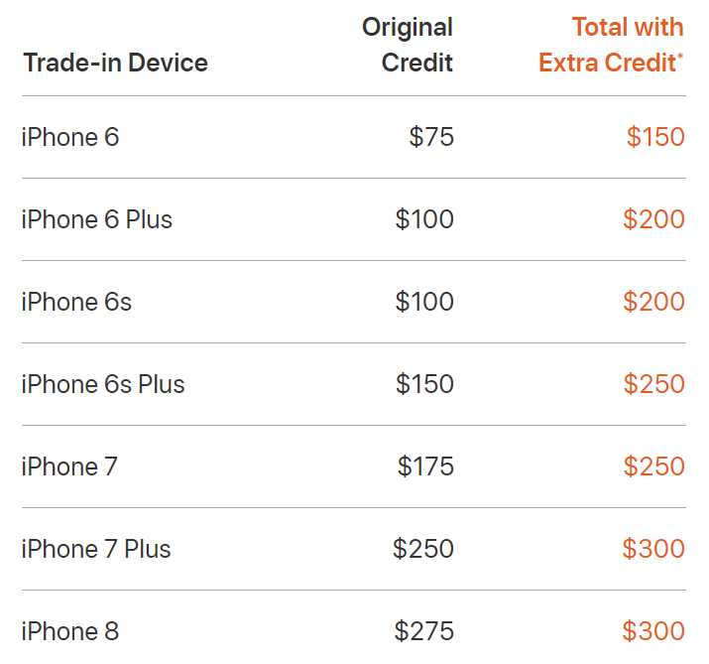Select the iPhone 7 Plus row label

click(x=96, y=549)
